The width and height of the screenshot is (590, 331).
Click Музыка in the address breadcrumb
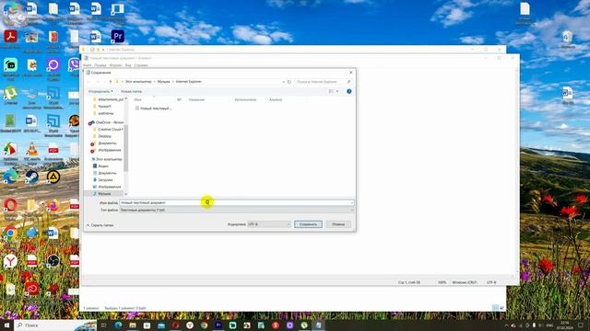pyautogui.click(x=164, y=82)
